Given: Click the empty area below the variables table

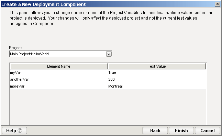Looking at the screenshot, I should pyautogui.click(x=108, y=107).
